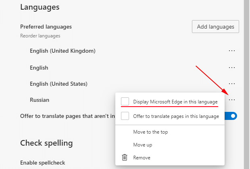Choose Move to the top
250x169 pixels.
click(x=150, y=132)
